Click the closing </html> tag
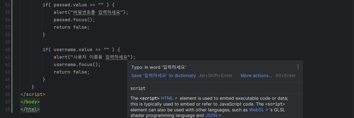This screenshot has height=118, width=354. 30,109
